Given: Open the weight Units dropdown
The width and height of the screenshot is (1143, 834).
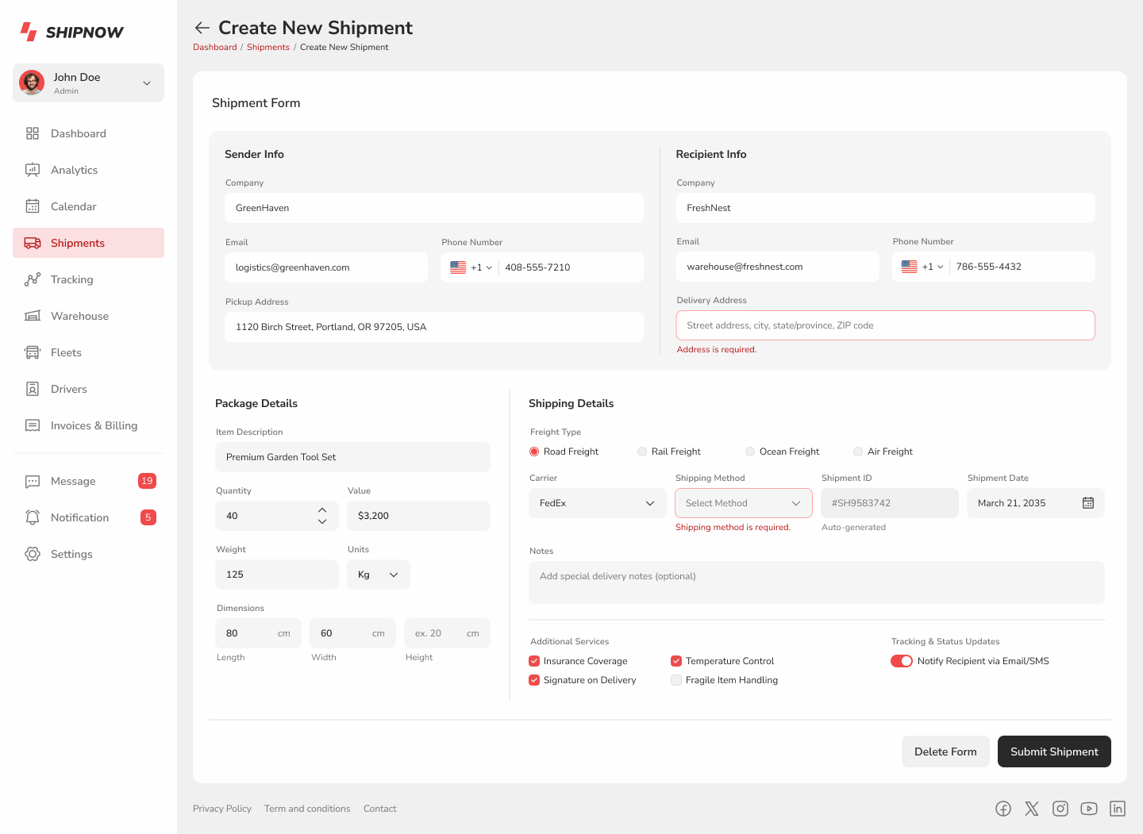Looking at the screenshot, I should point(378,574).
